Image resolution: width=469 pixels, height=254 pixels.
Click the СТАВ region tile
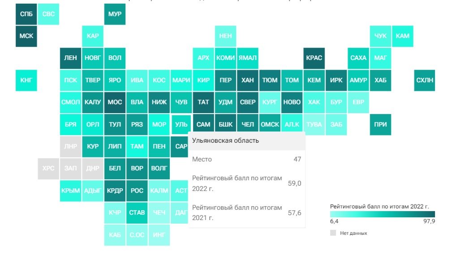point(137,212)
